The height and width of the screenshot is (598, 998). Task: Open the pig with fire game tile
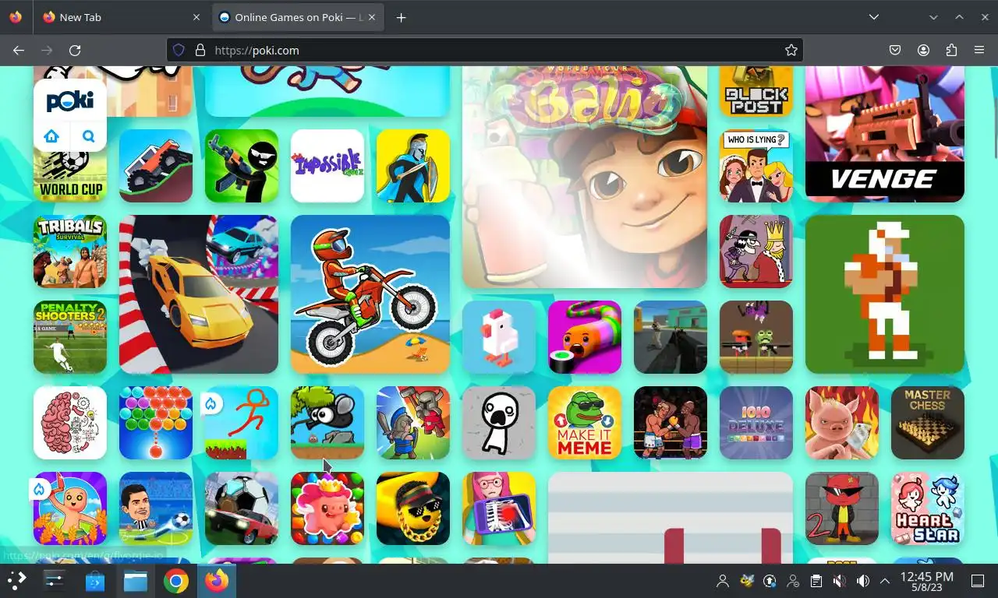pyautogui.click(x=842, y=423)
